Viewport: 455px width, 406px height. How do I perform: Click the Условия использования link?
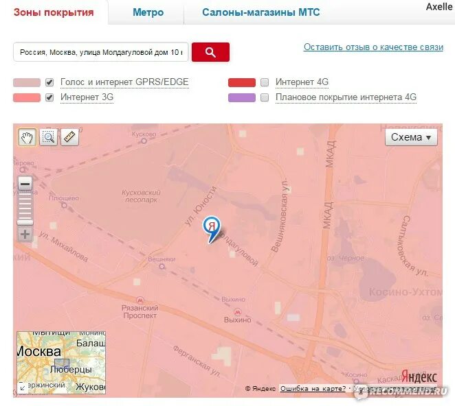click(x=395, y=389)
